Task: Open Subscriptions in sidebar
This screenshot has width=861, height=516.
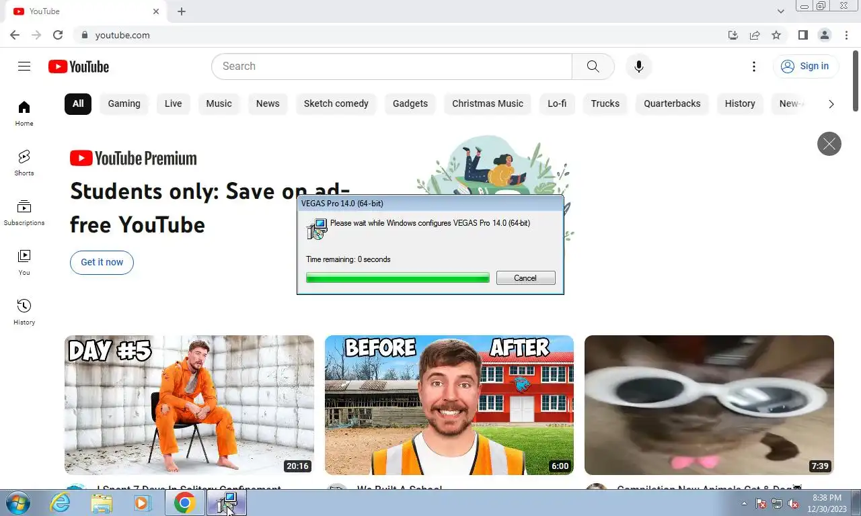Action: [24, 213]
